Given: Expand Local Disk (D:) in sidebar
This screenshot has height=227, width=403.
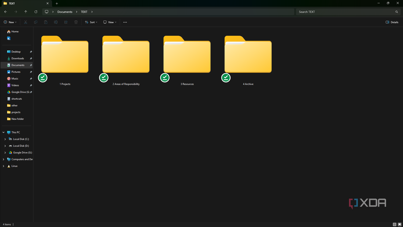Looking at the screenshot, I should tap(5, 146).
